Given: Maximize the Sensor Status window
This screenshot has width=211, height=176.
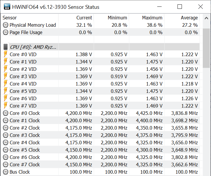Looking at the screenshot, I should 180,7.
